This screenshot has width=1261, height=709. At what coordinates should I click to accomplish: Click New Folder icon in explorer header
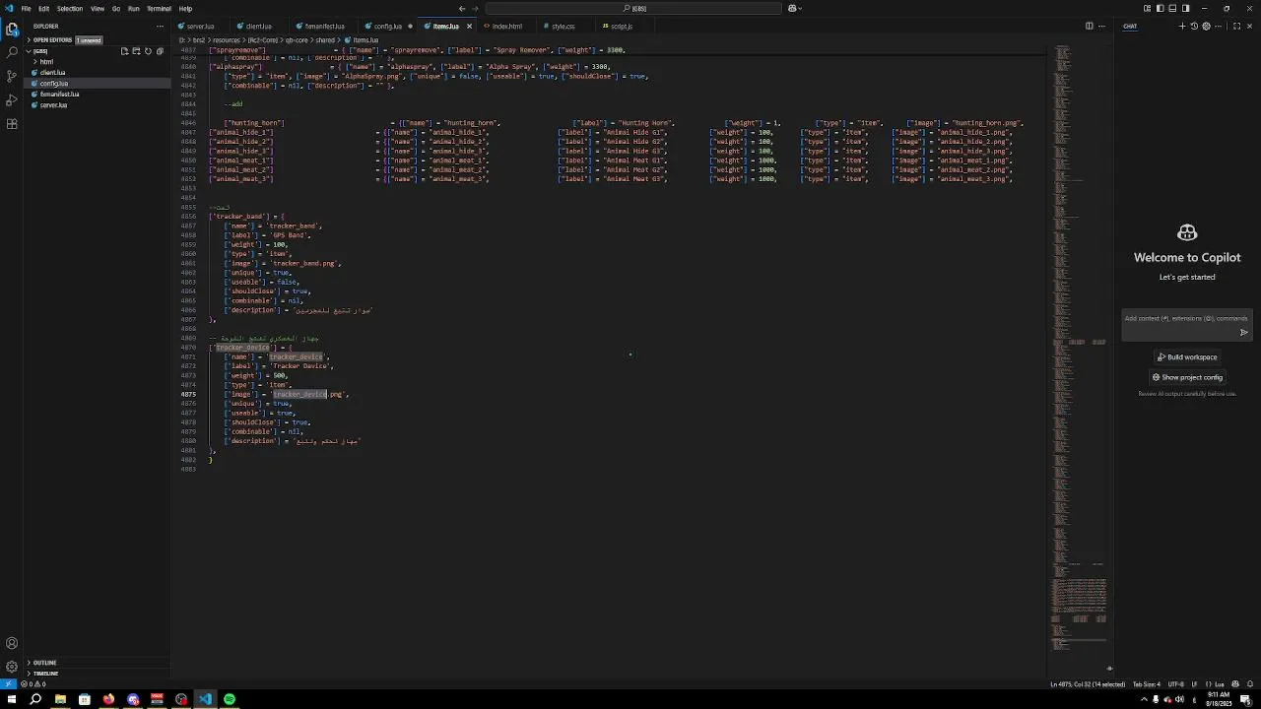(137, 51)
